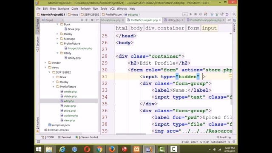Viewport: 272px width, 153px height.
Task: Click the tool window toggle status bar icon
Action: [38, 142]
